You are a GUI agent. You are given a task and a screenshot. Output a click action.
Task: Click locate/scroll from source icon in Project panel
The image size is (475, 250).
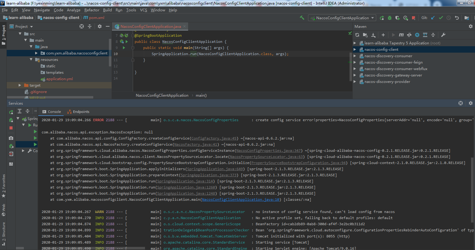click(x=82, y=26)
